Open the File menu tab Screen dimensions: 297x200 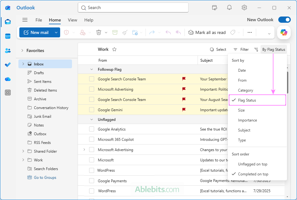[39, 20]
